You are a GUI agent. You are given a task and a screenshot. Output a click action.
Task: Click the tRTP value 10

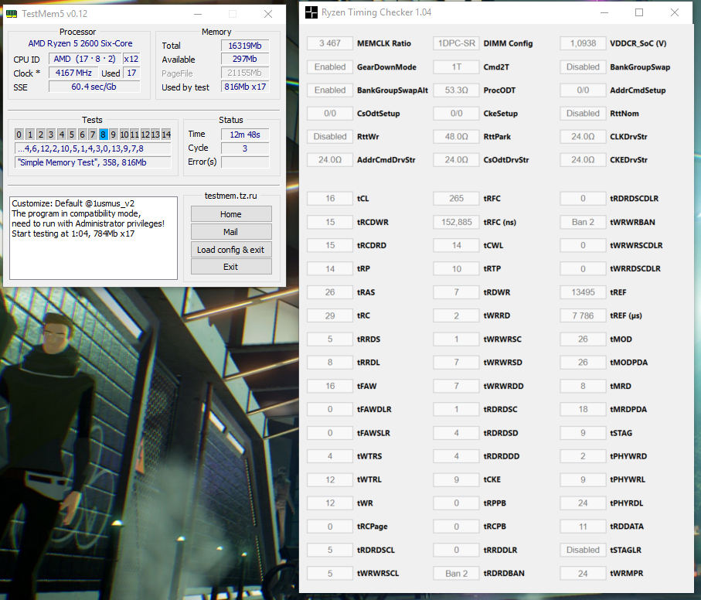pos(457,269)
